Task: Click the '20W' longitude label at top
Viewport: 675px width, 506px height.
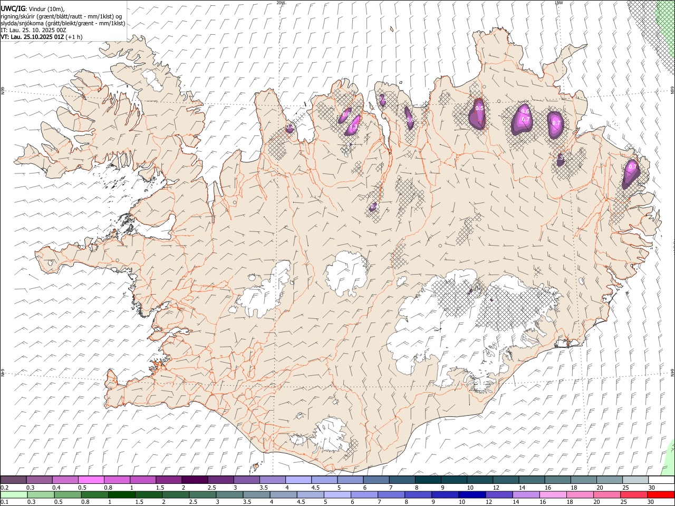Action: (281, 3)
